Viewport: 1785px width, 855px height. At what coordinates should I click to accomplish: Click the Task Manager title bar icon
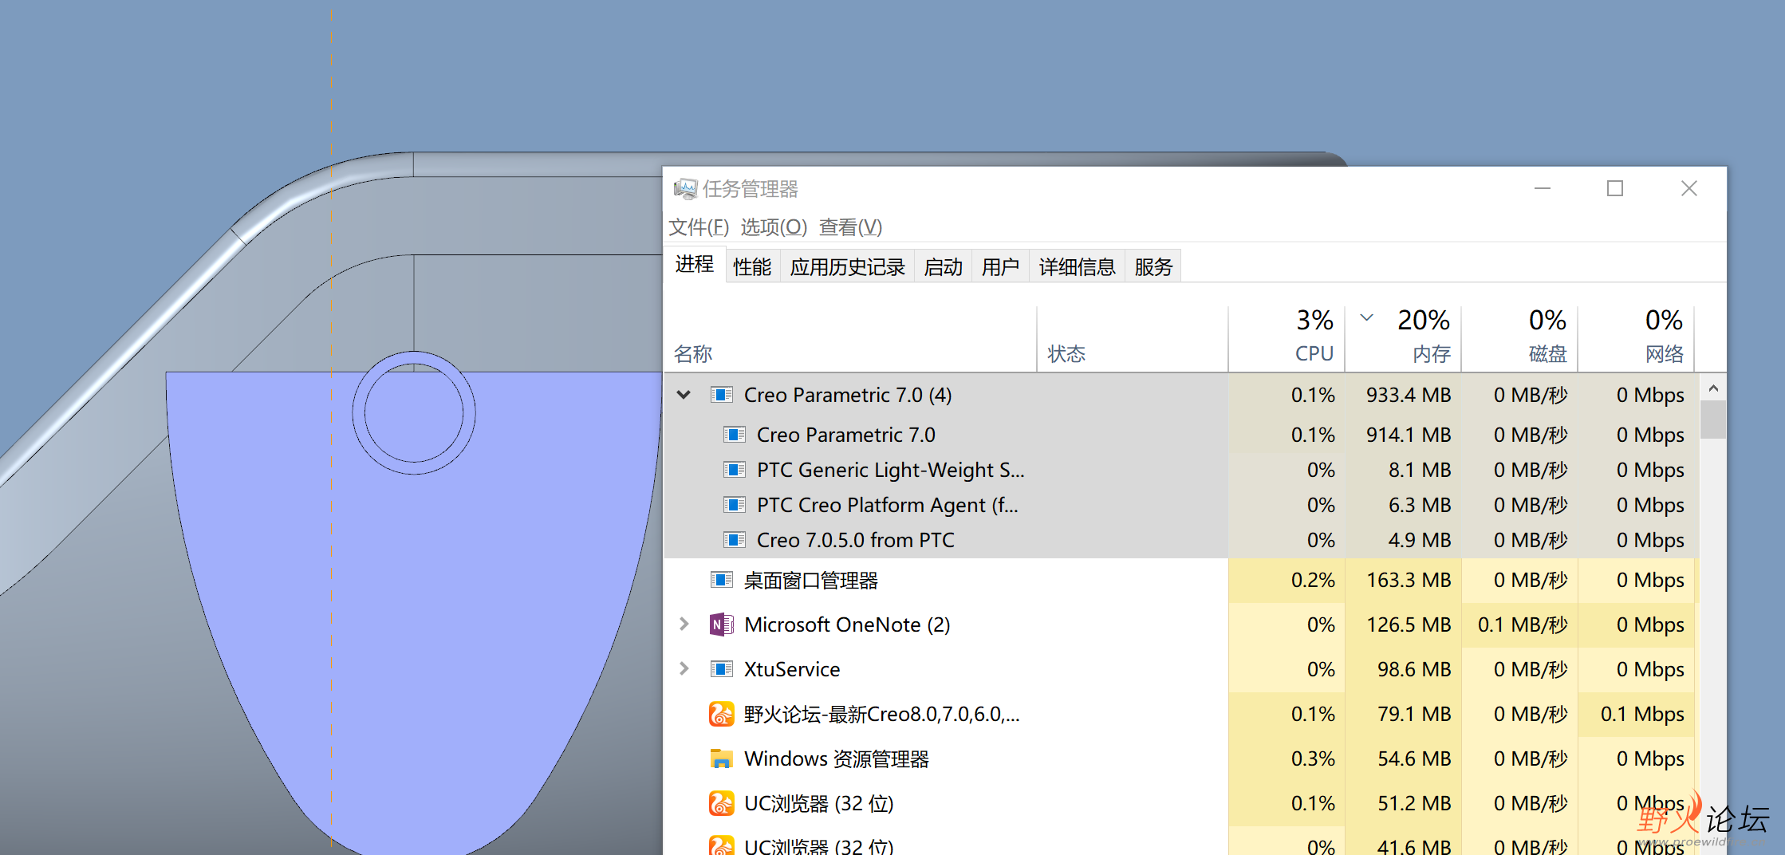pyautogui.click(x=685, y=189)
